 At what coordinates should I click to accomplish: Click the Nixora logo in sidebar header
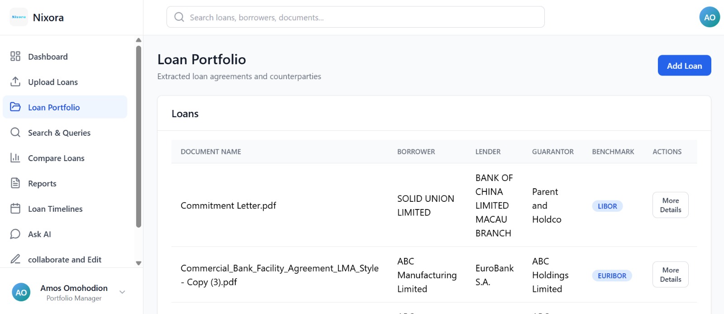(19, 17)
